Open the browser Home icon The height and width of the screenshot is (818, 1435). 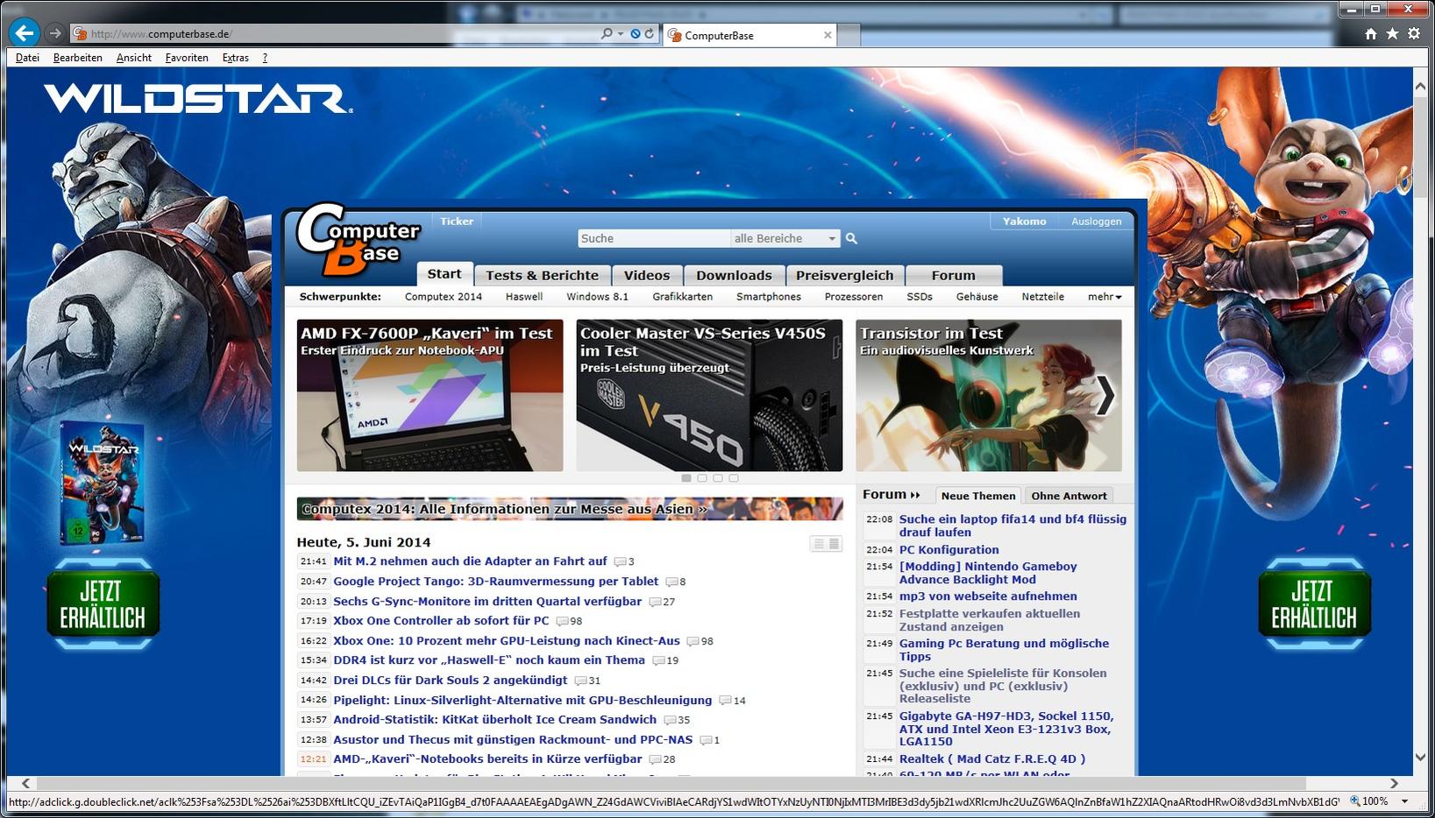click(x=1371, y=34)
